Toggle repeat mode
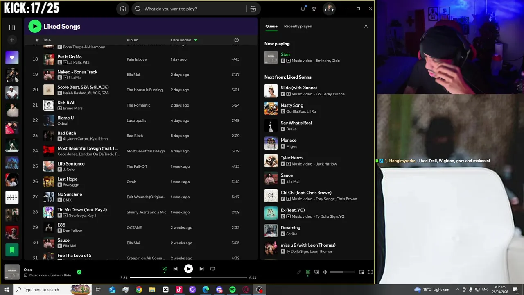 pos(212,269)
